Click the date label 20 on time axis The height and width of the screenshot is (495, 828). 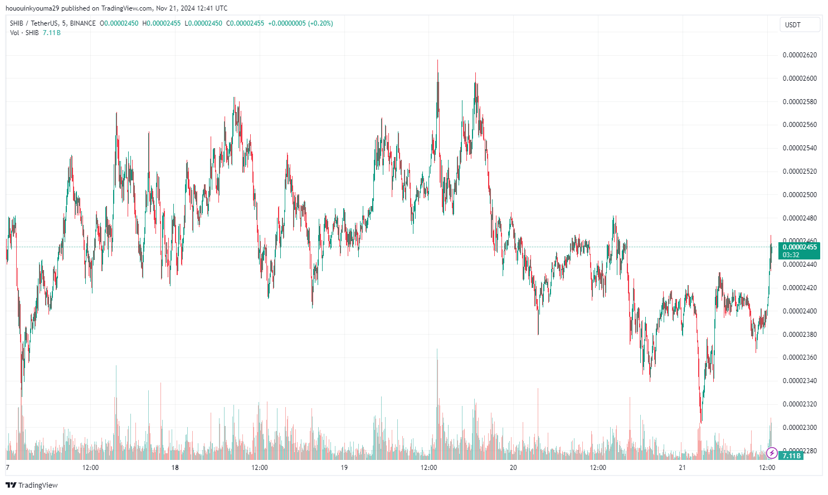coord(513,468)
